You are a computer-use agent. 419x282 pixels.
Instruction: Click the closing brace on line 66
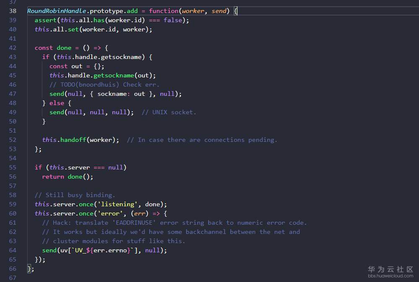[29, 269]
